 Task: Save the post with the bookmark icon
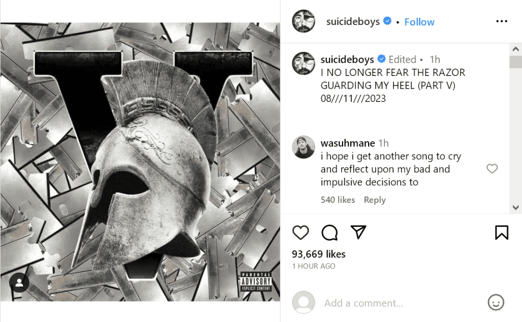pos(502,232)
